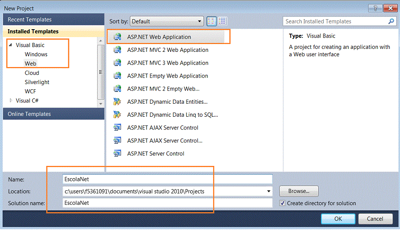Select the Visual C# tree label
The image size is (400, 230).
pos(27,101)
